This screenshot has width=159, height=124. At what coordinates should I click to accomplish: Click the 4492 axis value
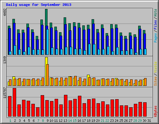(x=5, y=12)
